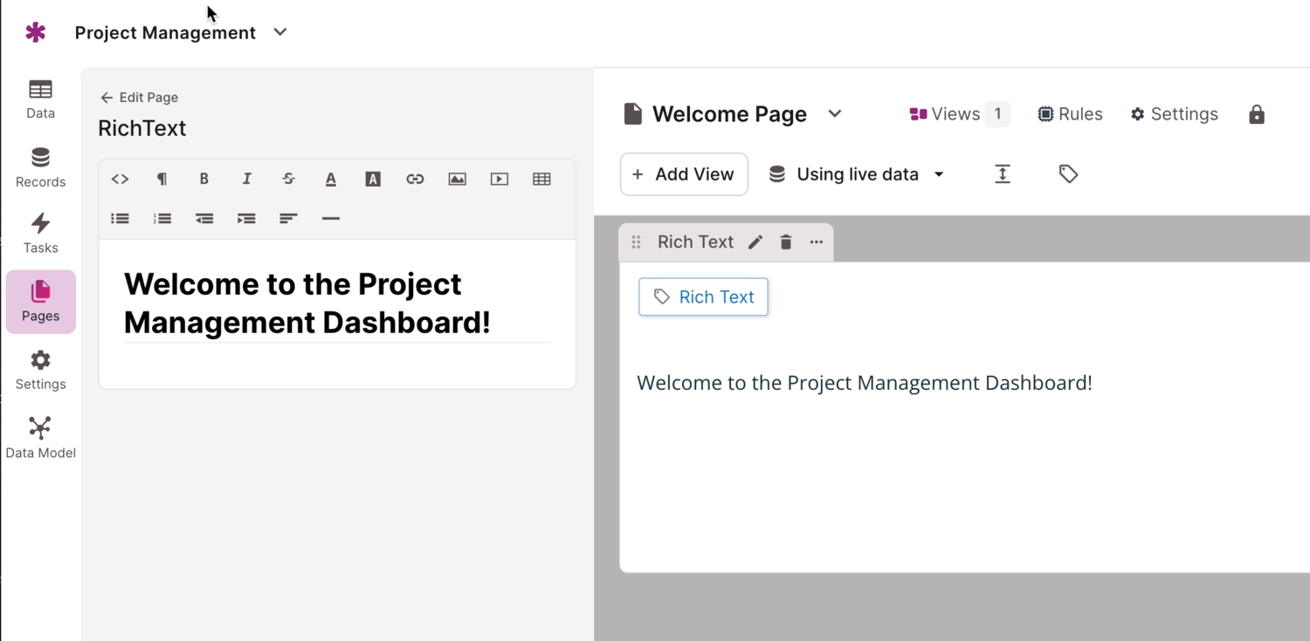Go back to Edit Page

(139, 98)
